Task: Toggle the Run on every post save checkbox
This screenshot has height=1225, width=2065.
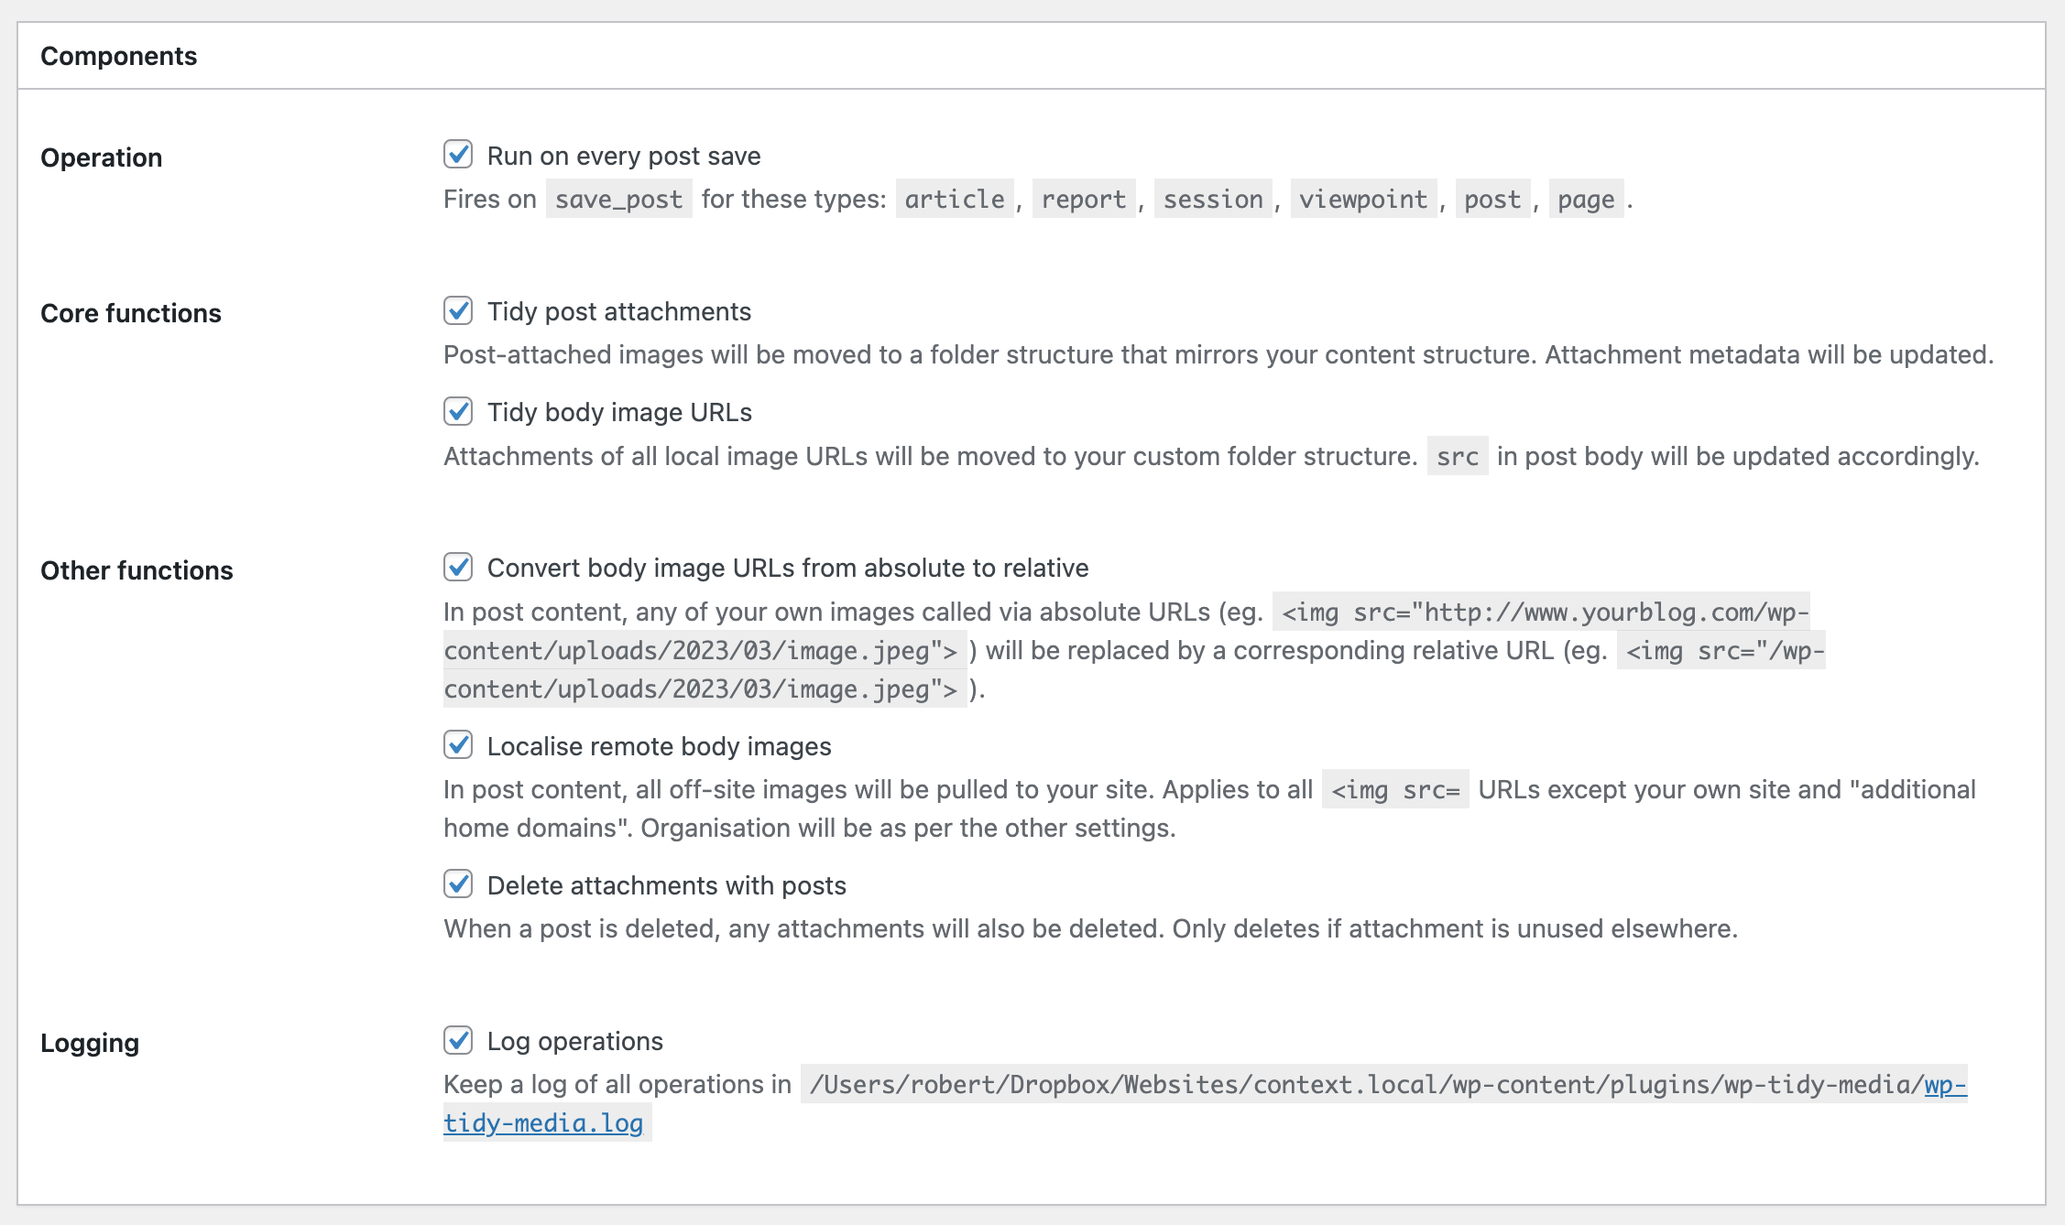Action: (x=458, y=155)
